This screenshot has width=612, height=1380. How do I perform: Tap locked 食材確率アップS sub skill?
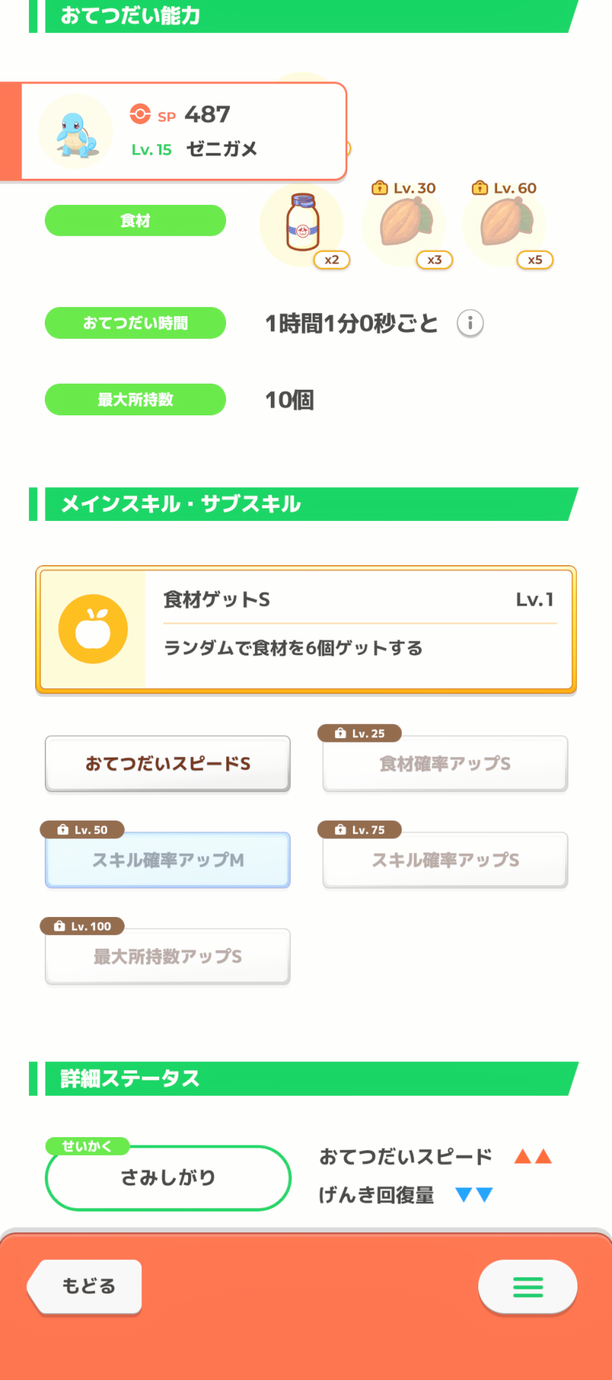(445, 764)
